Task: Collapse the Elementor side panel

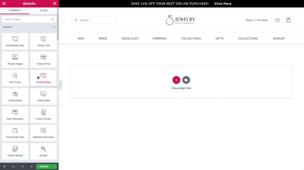Action: [60, 85]
